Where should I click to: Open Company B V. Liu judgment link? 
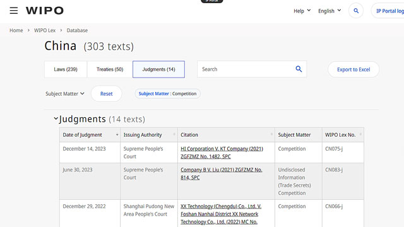(x=222, y=174)
